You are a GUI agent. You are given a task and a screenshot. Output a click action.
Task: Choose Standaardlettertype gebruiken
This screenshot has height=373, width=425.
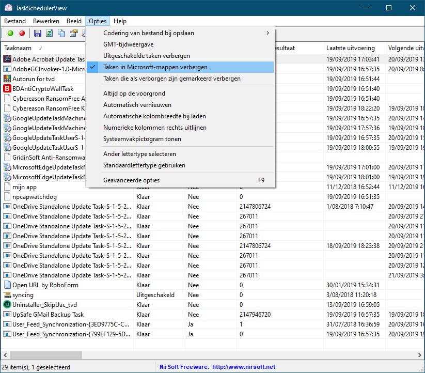coord(180,165)
